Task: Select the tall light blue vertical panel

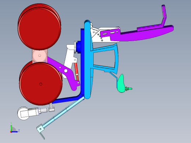Action: click(88, 60)
